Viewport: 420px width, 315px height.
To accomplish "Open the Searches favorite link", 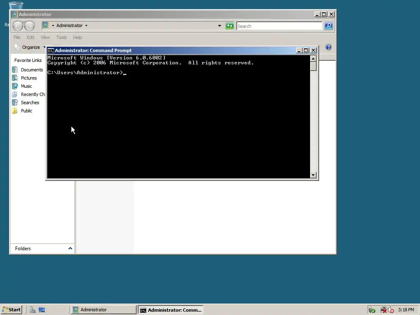I will pyautogui.click(x=30, y=103).
